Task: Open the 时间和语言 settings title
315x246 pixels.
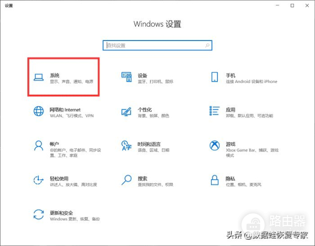Action: click(149, 144)
